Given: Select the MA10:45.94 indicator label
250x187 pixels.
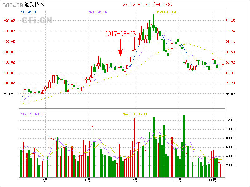Looking at the screenshot, I should click(x=98, y=12).
